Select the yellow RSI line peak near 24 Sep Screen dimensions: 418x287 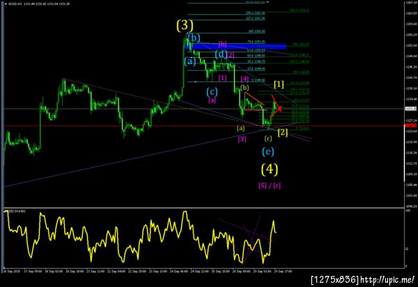pos(185,212)
